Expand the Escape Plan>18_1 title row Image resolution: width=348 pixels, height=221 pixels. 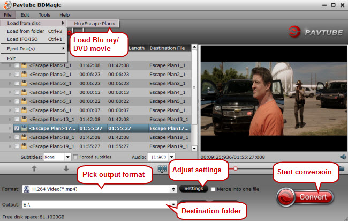click(x=10, y=137)
